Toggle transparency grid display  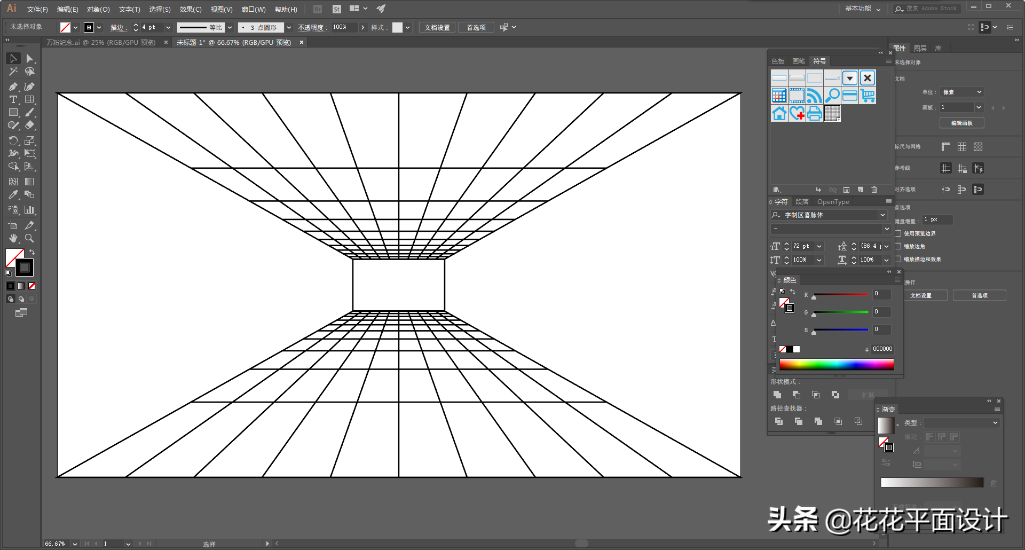(x=978, y=147)
